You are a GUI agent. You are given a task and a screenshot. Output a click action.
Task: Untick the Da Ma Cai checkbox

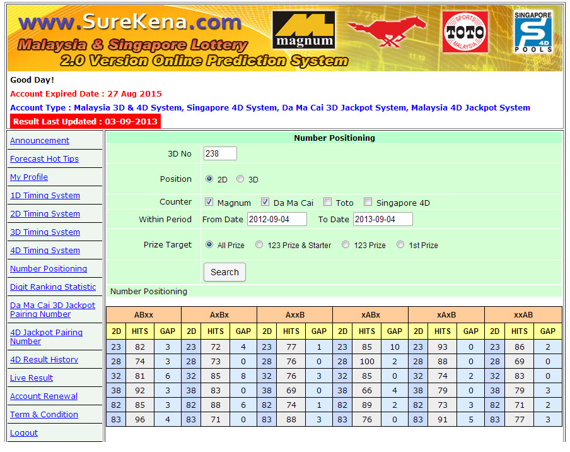[x=265, y=203]
